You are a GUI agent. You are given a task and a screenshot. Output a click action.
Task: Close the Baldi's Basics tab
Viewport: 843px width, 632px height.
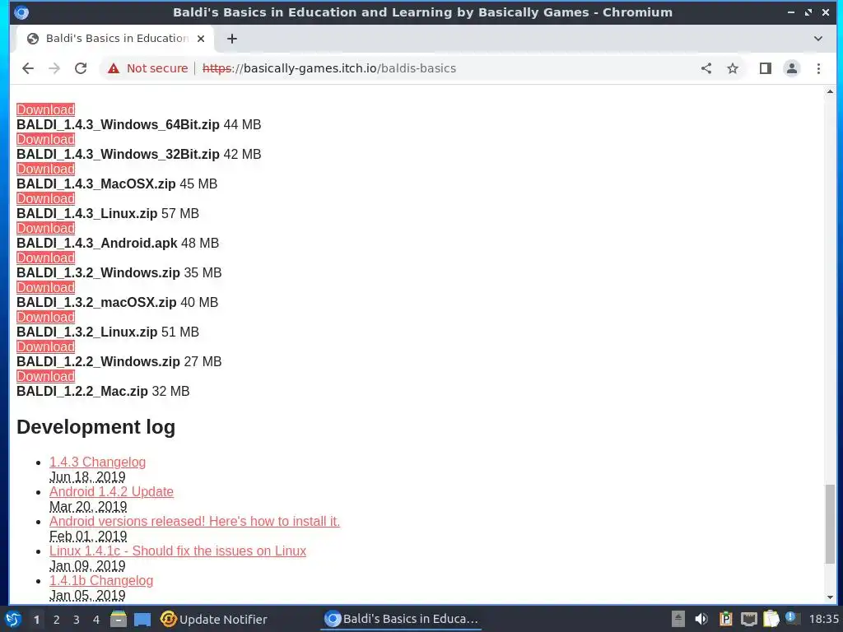(x=201, y=39)
